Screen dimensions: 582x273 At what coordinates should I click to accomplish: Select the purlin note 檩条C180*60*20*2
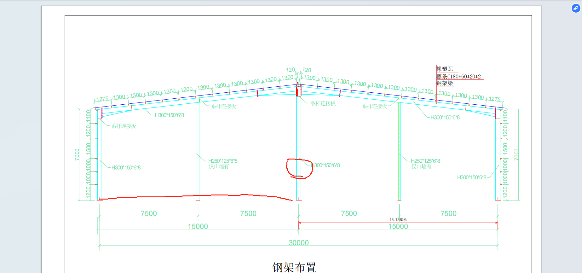pos(458,77)
